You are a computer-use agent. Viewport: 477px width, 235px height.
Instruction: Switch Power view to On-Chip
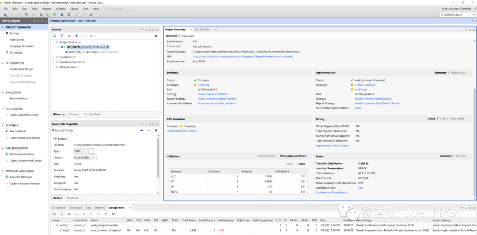pos(461,156)
